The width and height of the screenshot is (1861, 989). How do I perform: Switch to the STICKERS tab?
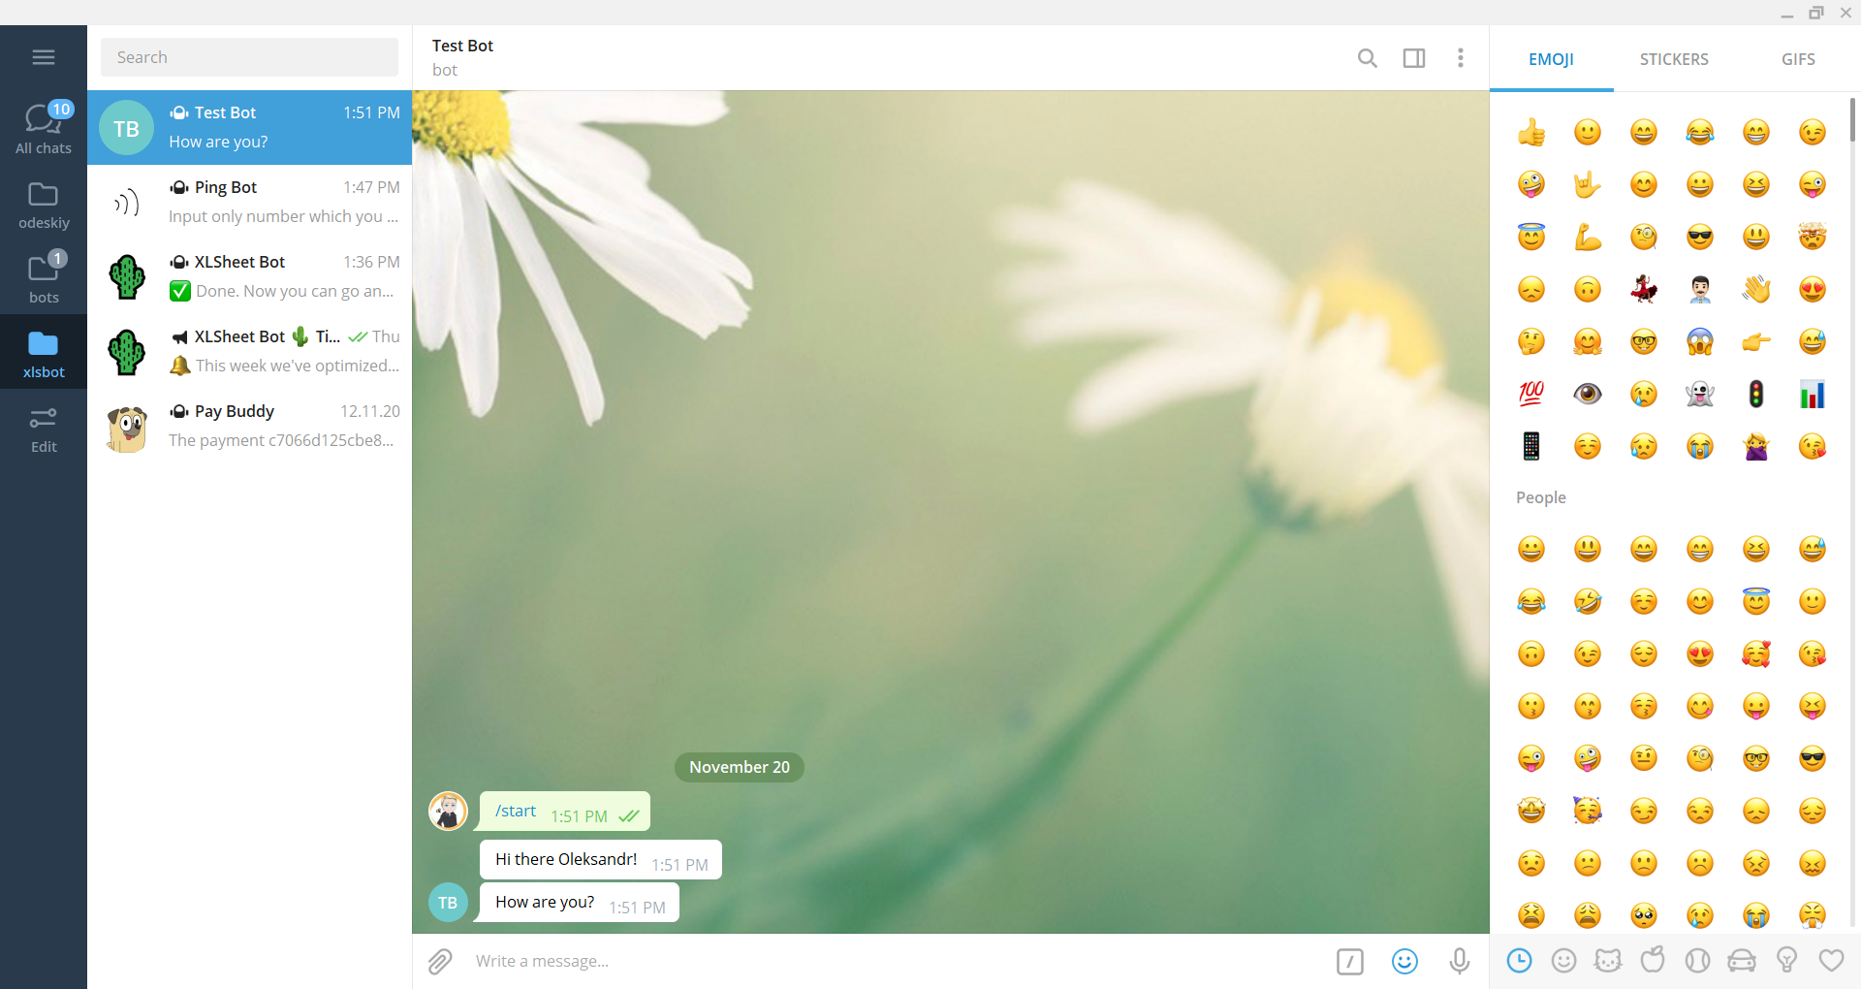pos(1674,58)
